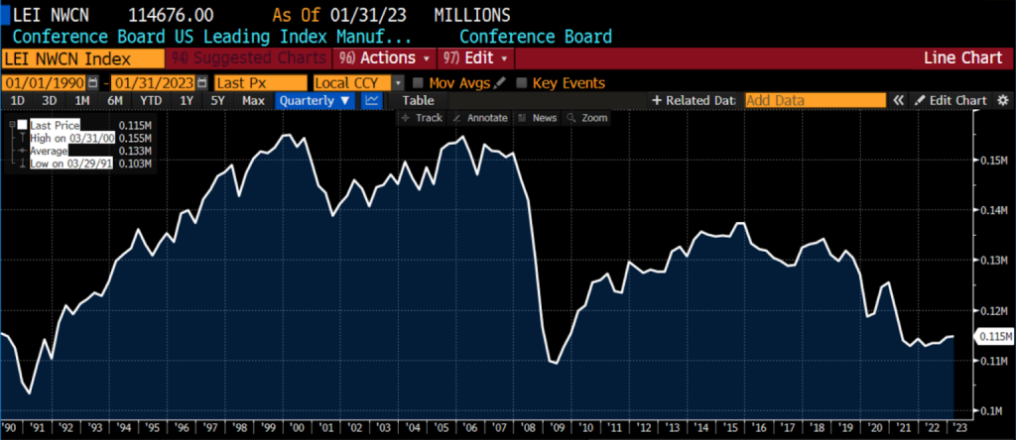Click the Mov Avgs pencil edit icon
This screenshot has height=440, width=1016.
499,83
